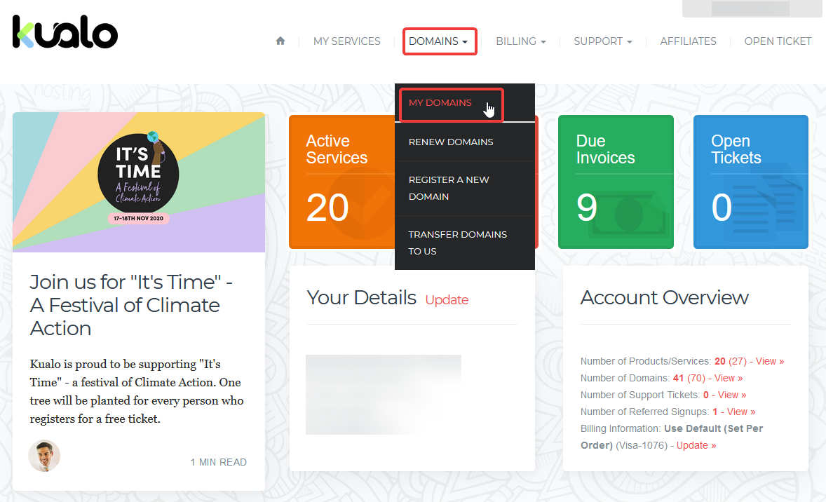Expand the BILLING dropdown menu
This screenshot has height=502, width=826.
pyautogui.click(x=520, y=41)
